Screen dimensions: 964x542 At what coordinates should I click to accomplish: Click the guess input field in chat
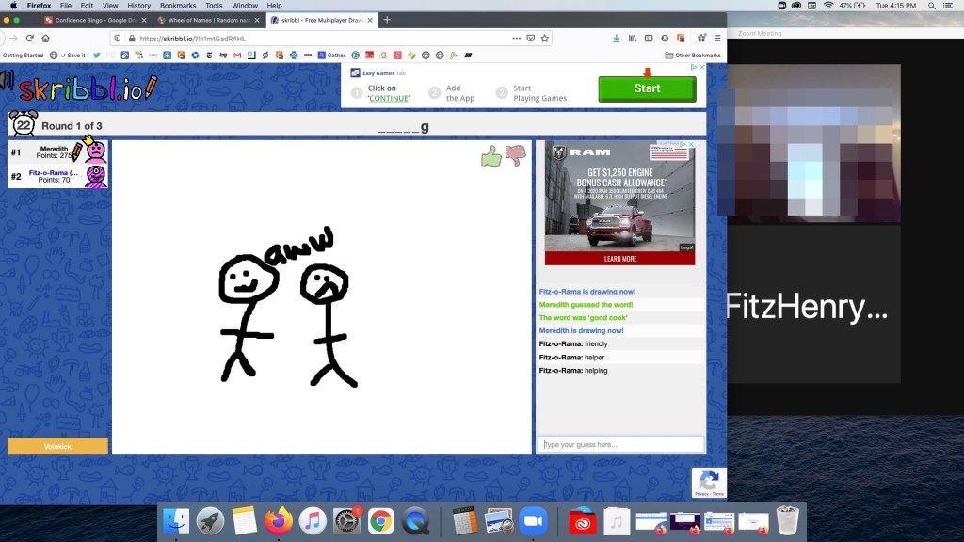[620, 444]
